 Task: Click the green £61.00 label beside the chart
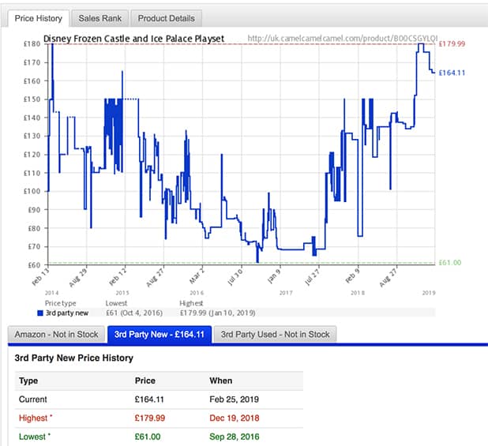coord(449,263)
